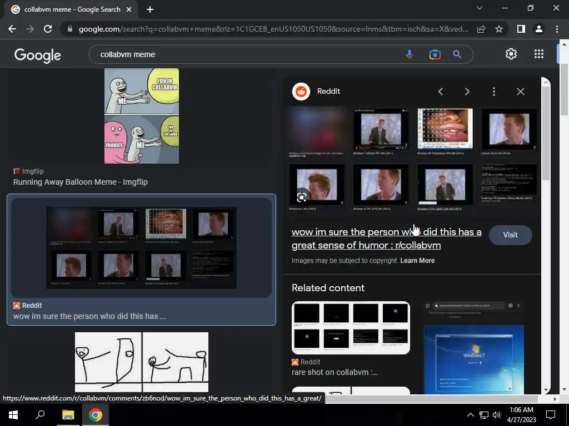The width and height of the screenshot is (569, 426).
Task: Open the network status tray icon
Action: coord(484,415)
